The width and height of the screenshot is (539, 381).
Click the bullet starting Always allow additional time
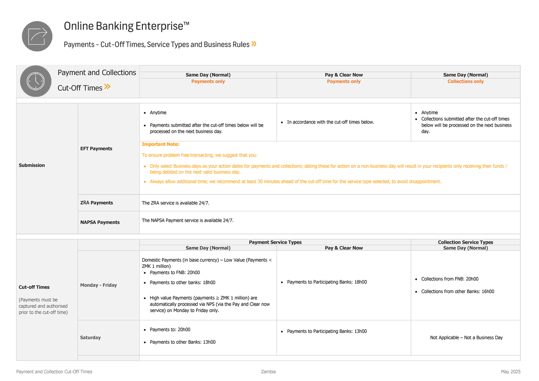point(296,182)
